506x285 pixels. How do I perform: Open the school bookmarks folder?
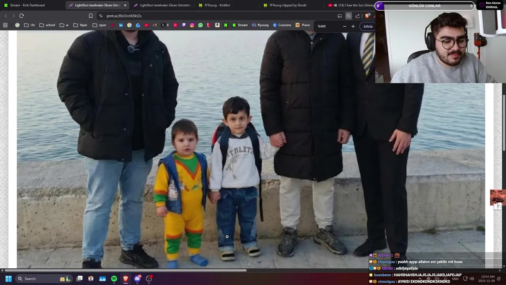47,25
